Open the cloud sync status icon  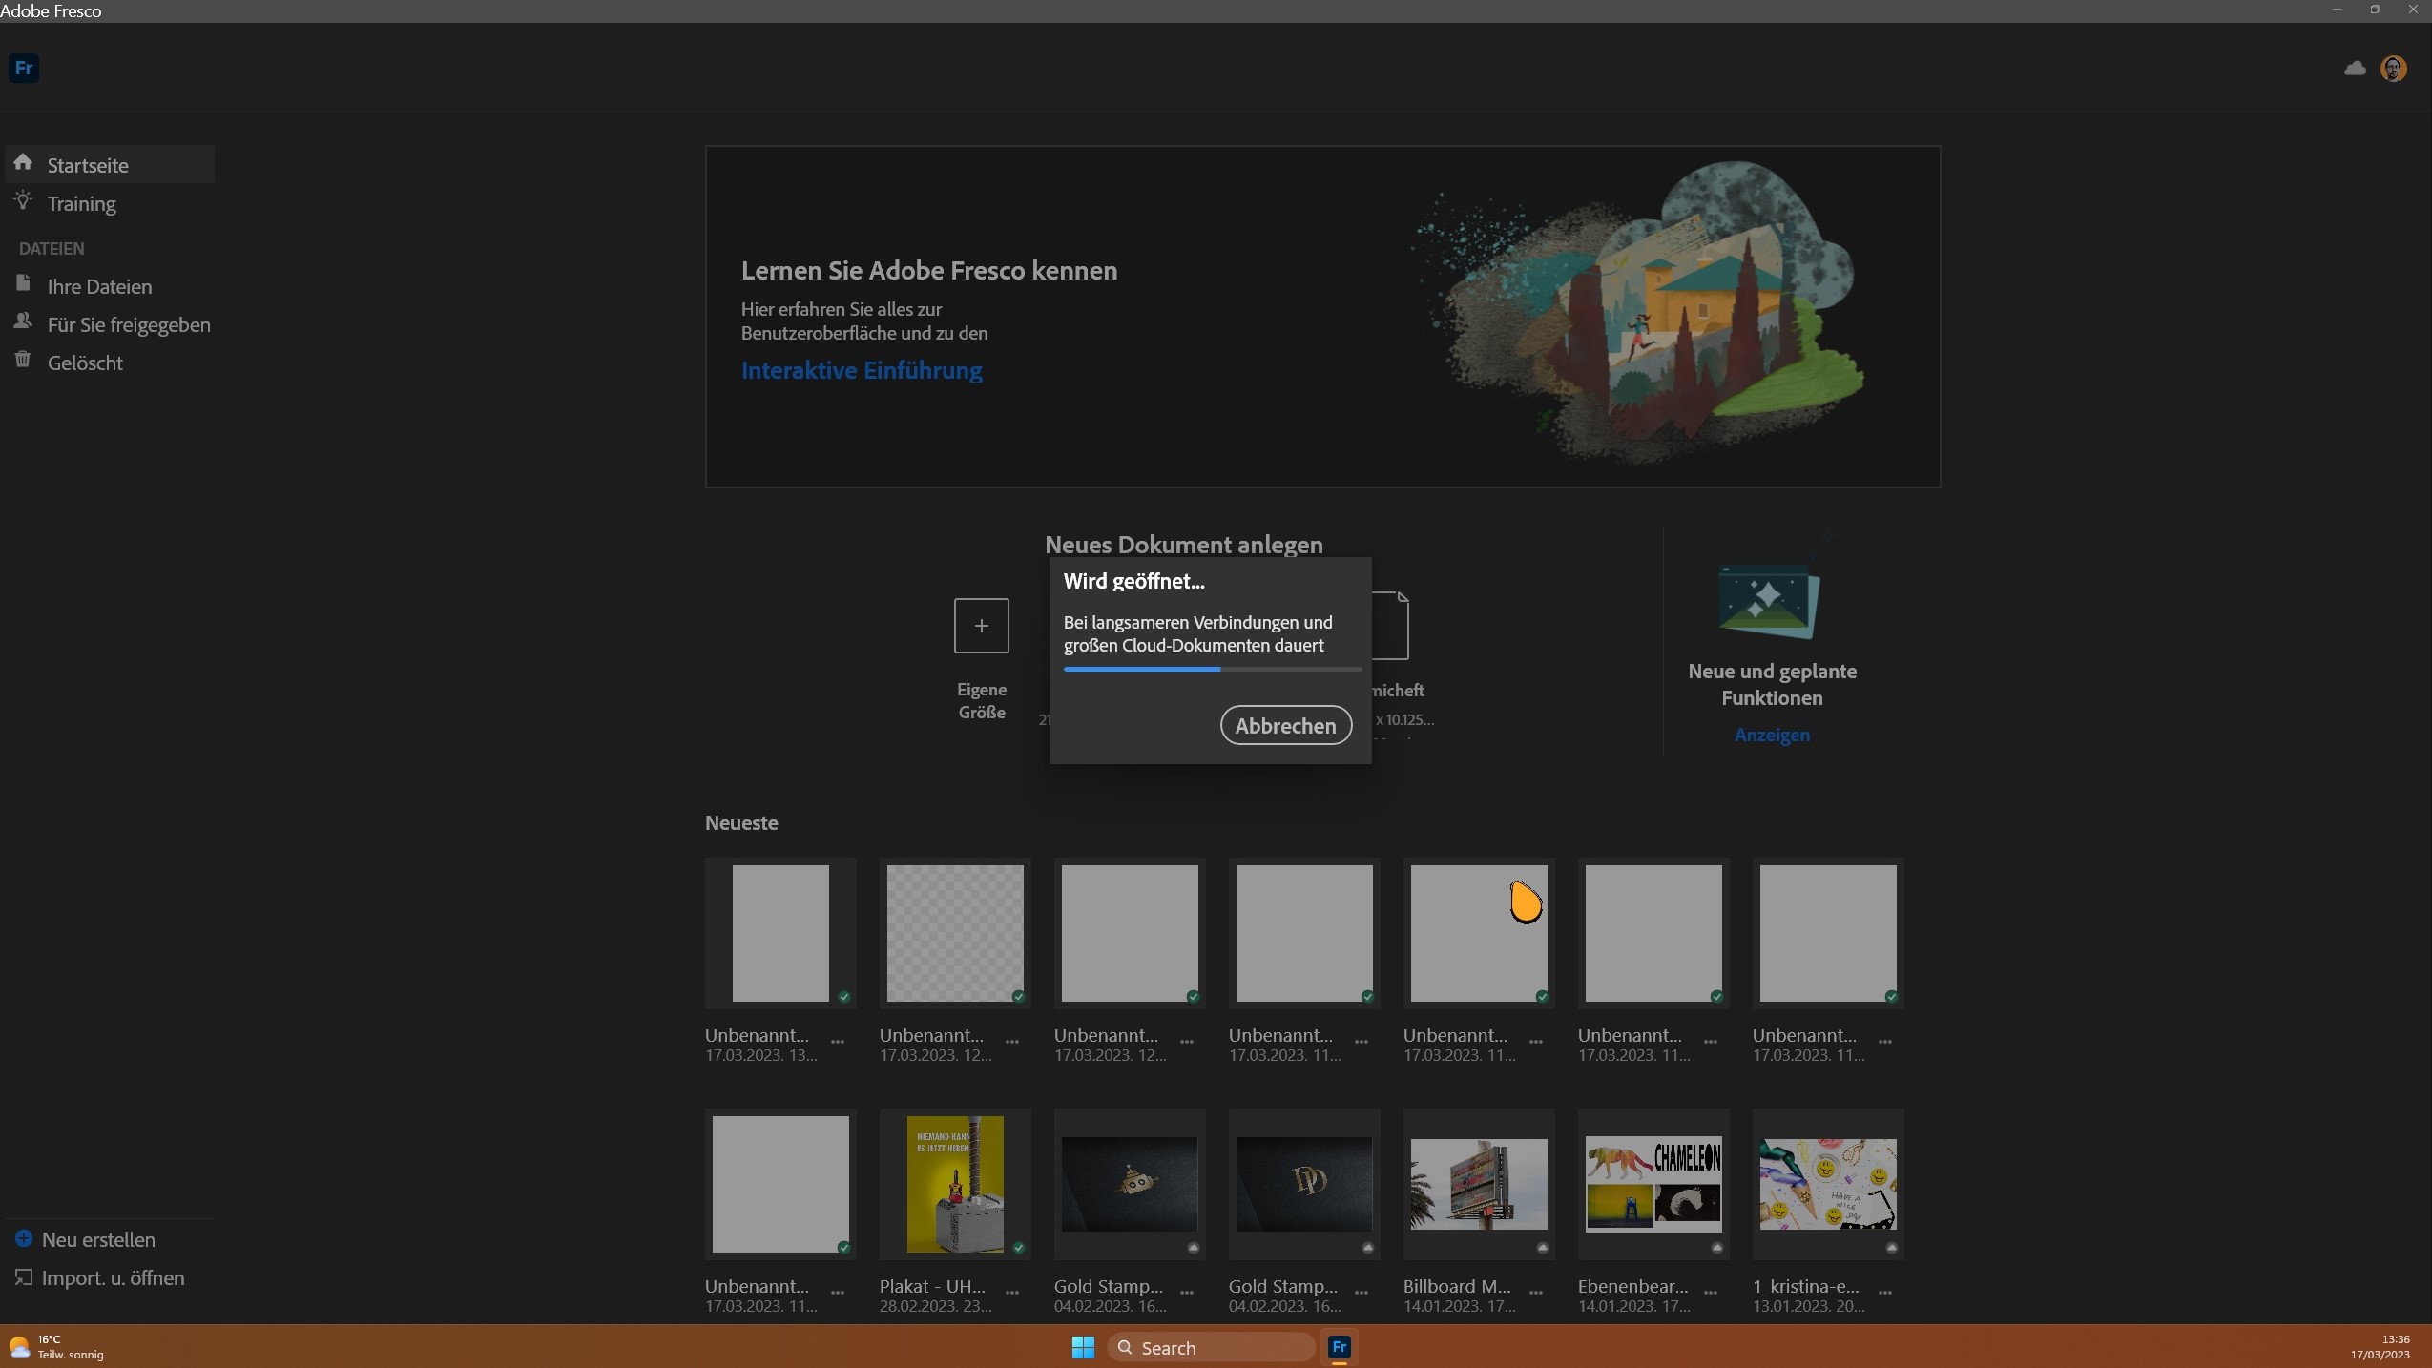2353,68
